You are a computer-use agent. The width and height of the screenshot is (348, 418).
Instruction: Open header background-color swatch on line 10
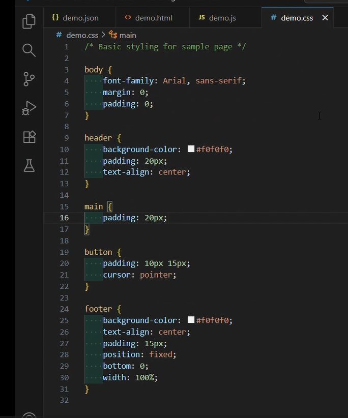[x=191, y=149]
